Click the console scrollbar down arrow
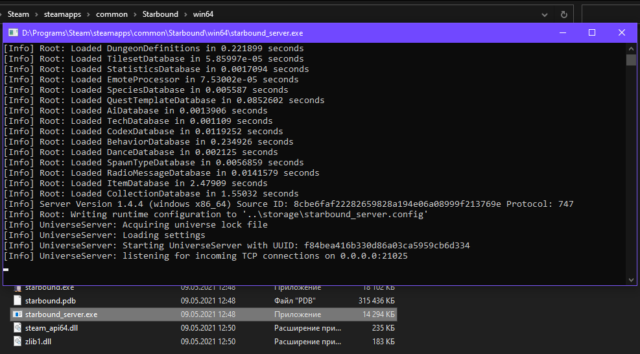The image size is (640, 354). 631,279
